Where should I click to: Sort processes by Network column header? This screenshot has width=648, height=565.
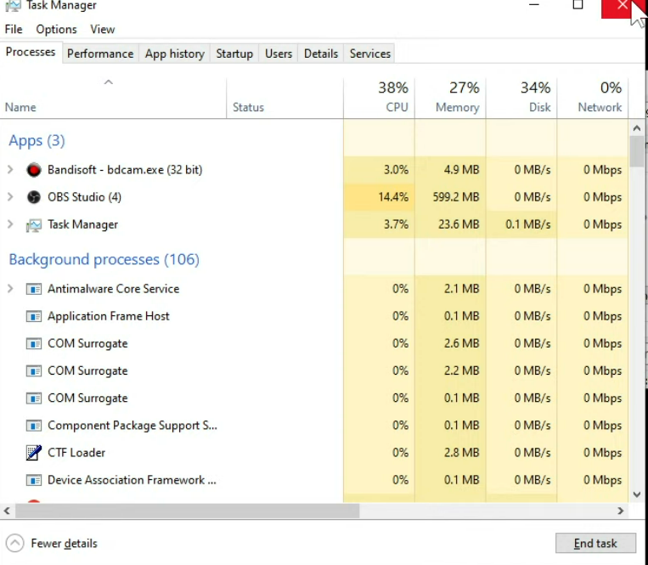(x=593, y=98)
